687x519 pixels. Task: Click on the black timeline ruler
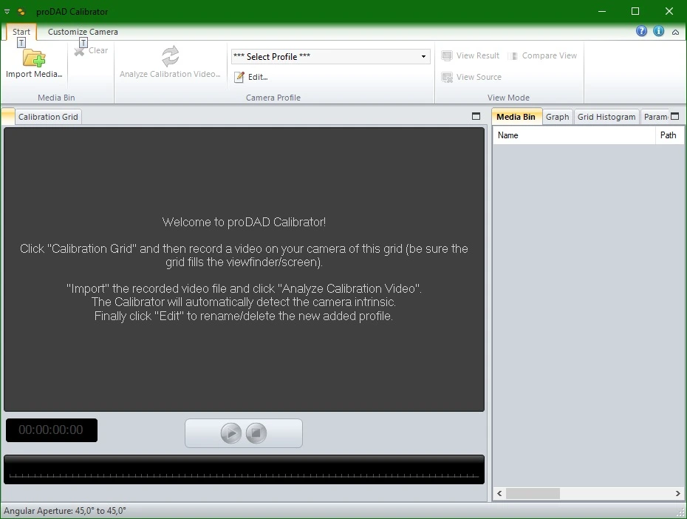tap(244, 469)
